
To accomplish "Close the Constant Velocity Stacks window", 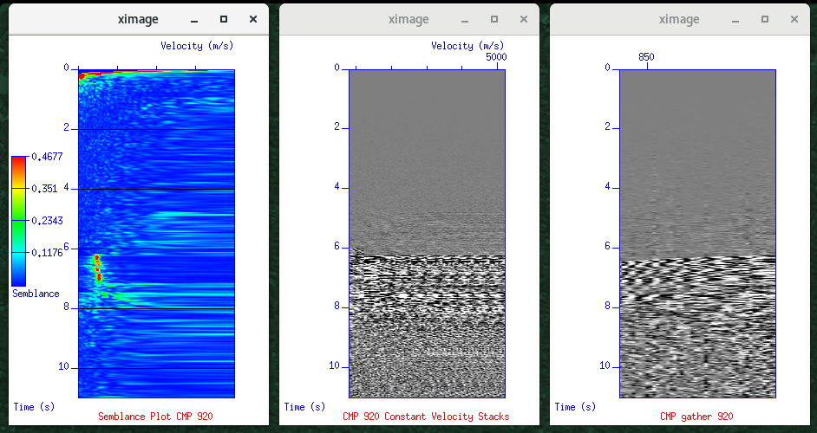I will coord(523,19).
